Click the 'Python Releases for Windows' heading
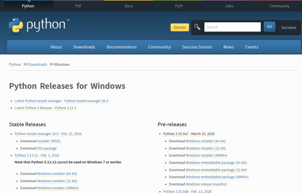302x193 pixels. click(x=67, y=86)
